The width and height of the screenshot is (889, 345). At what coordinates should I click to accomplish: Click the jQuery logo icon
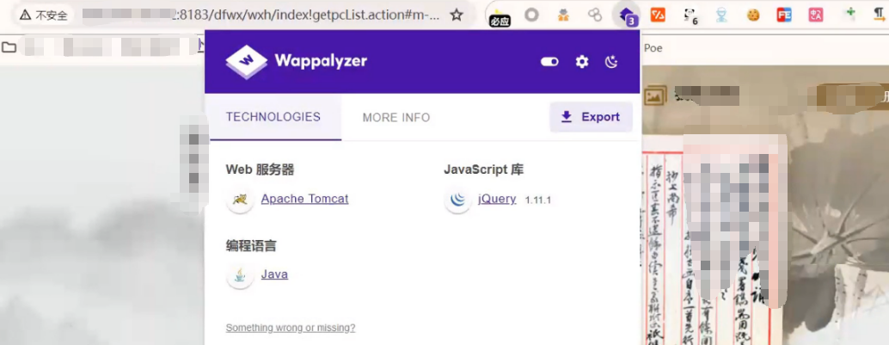(x=457, y=200)
